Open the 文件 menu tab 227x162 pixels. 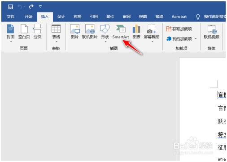coord(11,17)
